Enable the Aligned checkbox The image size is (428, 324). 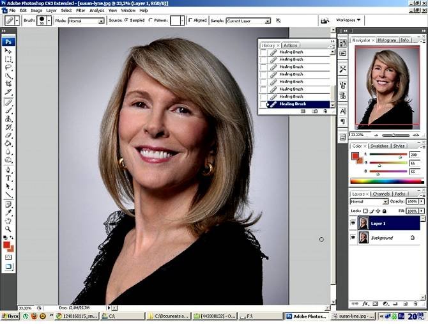tap(189, 20)
